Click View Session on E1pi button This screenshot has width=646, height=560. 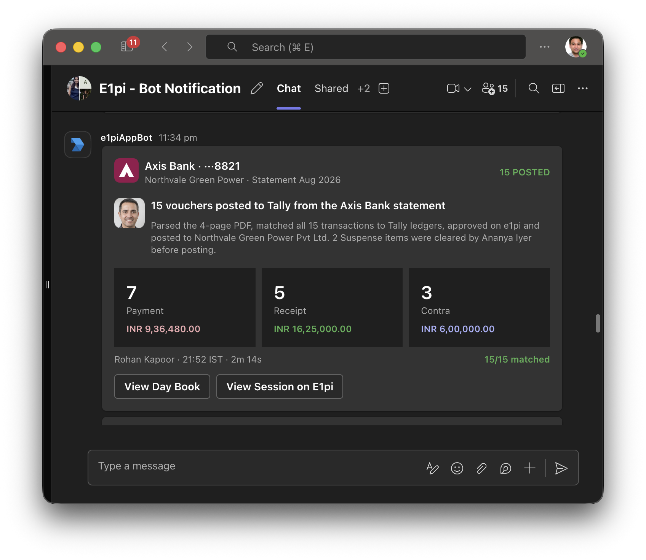pos(280,387)
